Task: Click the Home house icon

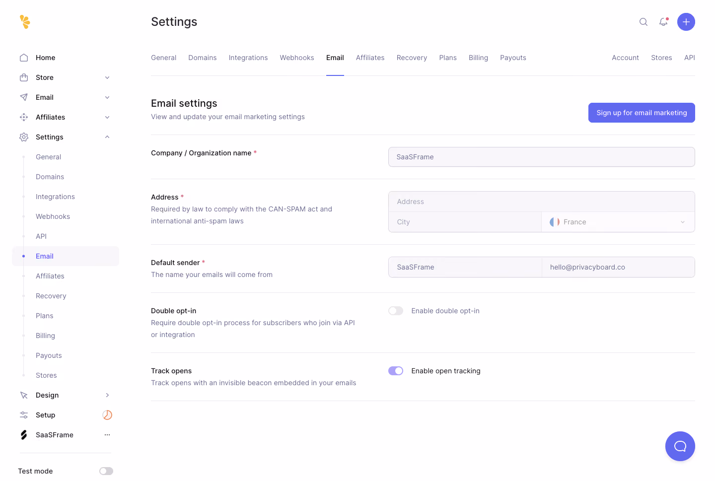Action: pyautogui.click(x=24, y=58)
